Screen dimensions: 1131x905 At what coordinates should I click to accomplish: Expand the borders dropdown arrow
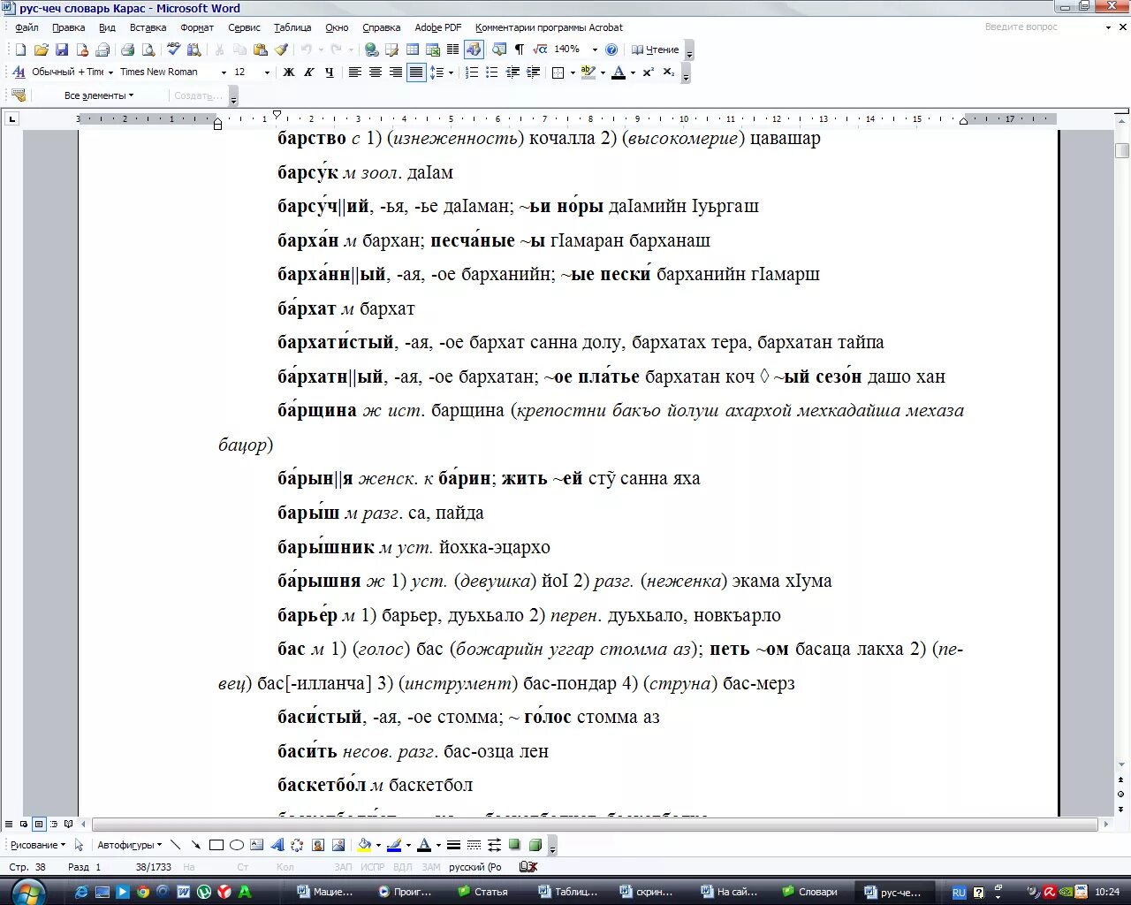point(573,72)
